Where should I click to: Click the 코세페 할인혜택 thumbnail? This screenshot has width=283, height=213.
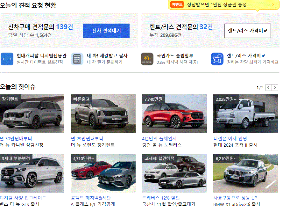[174, 173]
